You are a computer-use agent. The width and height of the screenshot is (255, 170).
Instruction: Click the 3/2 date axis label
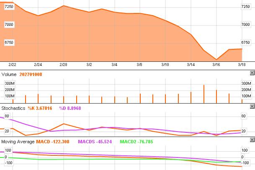[89, 65]
